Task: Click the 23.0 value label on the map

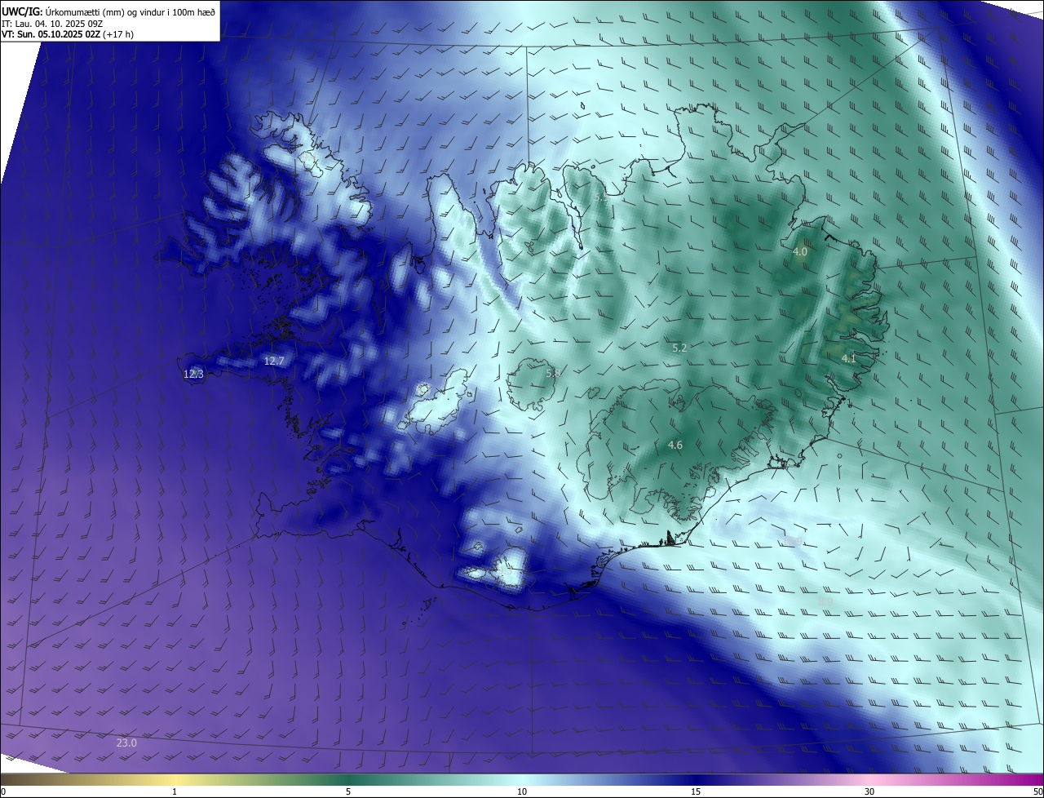Action: pyautogui.click(x=126, y=743)
